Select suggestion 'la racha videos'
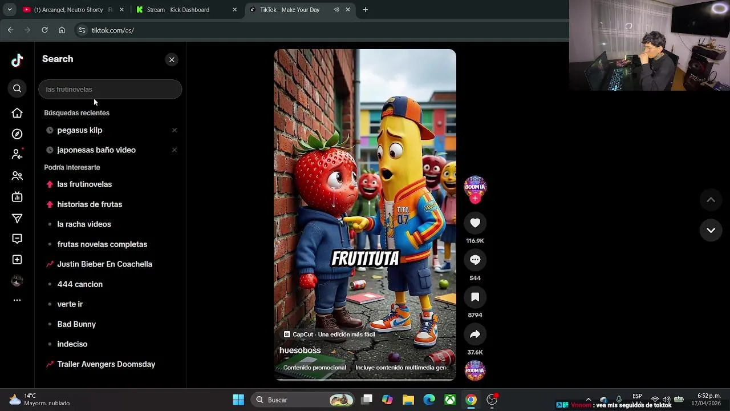 pos(84,224)
